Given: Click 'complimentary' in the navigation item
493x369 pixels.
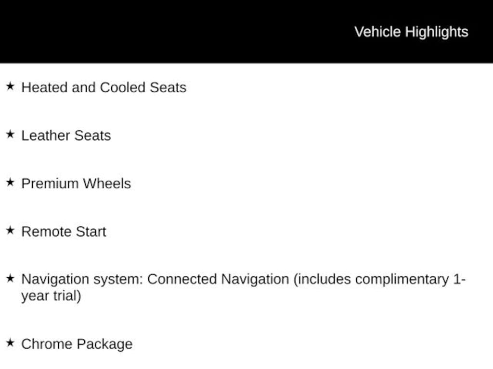Looking at the screenshot, I should pos(402,280).
